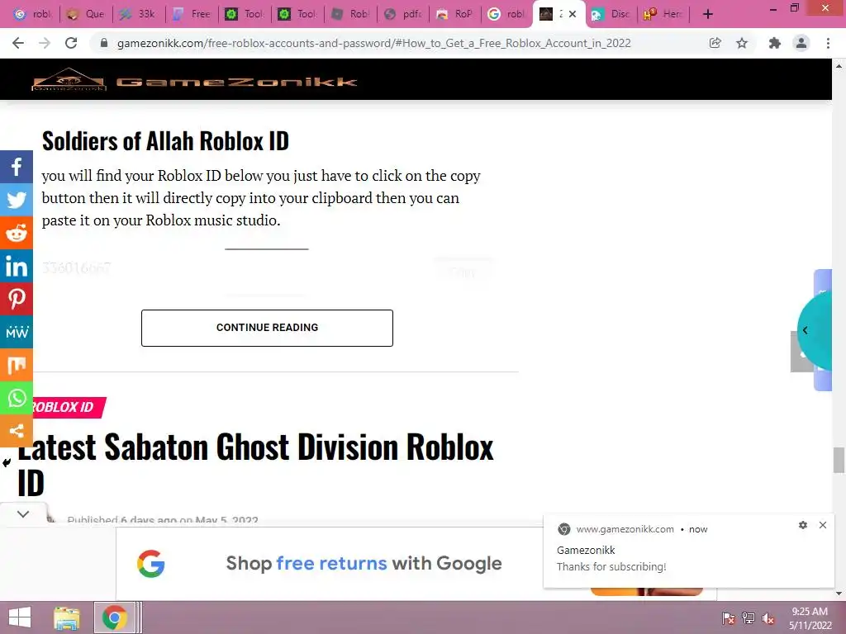The width and height of the screenshot is (846, 634).
Task: Share the page on Pinterest
Action: coord(17,299)
